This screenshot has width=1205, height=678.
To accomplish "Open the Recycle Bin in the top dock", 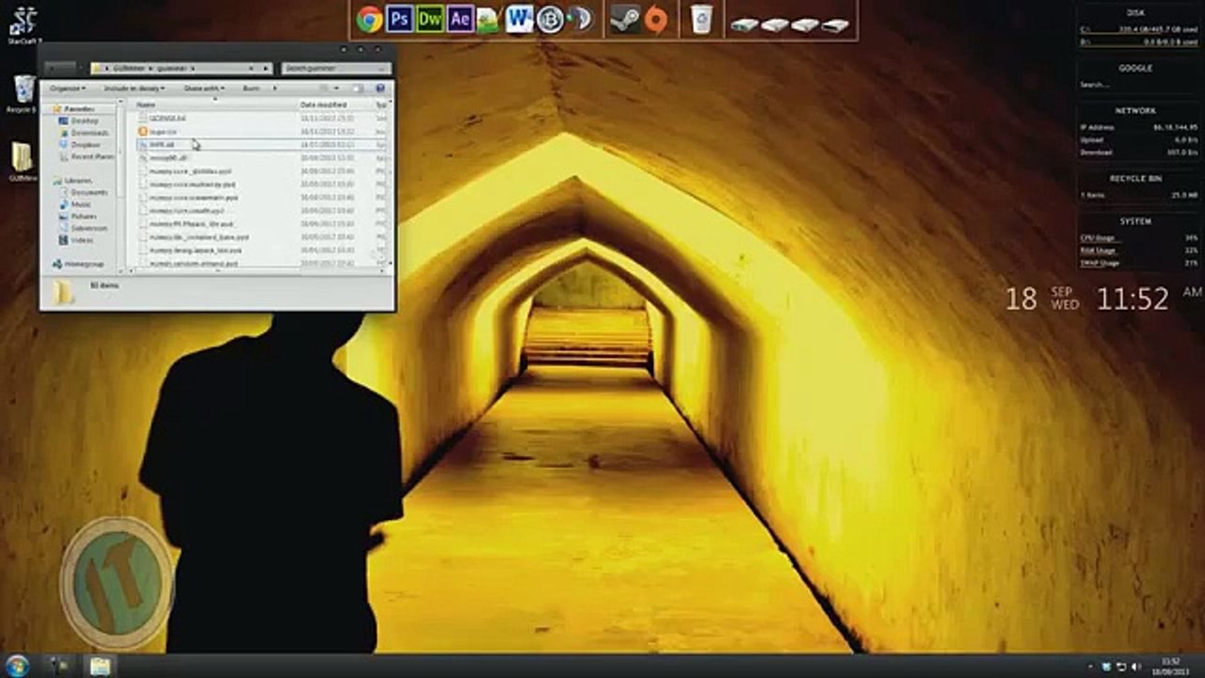I will coord(701,19).
